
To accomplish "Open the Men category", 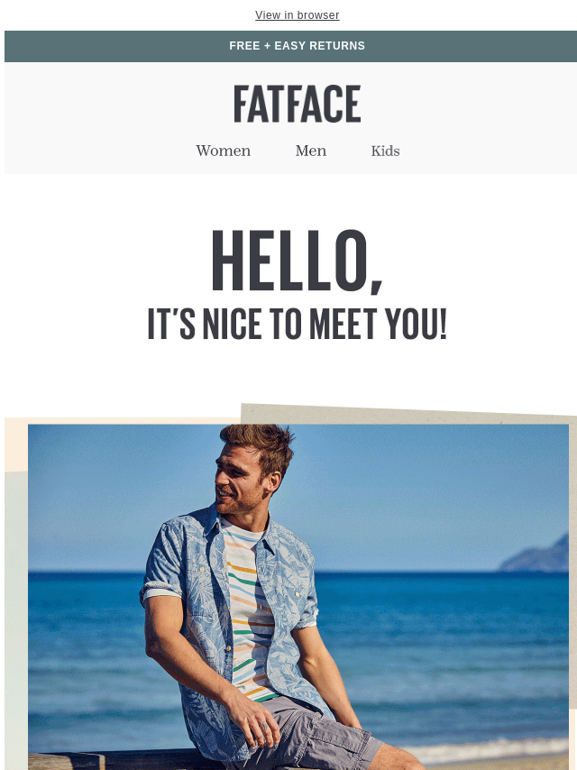I will click(311, 151).
